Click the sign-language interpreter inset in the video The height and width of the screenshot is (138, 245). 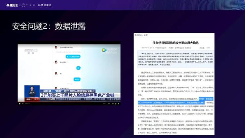pyautogui.click(x=32, y=91)
